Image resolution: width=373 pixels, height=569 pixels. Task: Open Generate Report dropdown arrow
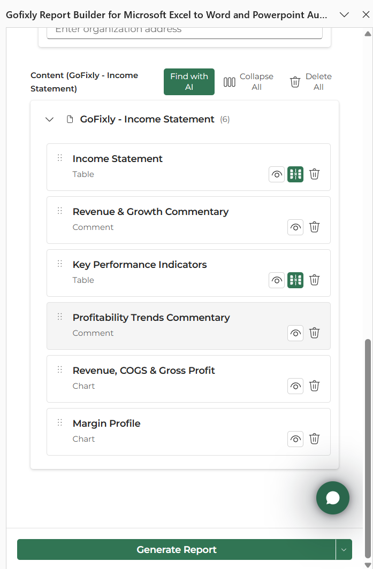click(x=344, y=550)
